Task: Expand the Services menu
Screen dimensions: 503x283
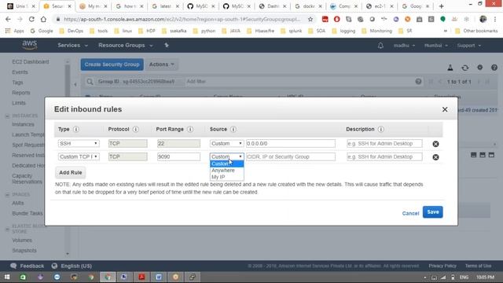Action: click(72, 46)
